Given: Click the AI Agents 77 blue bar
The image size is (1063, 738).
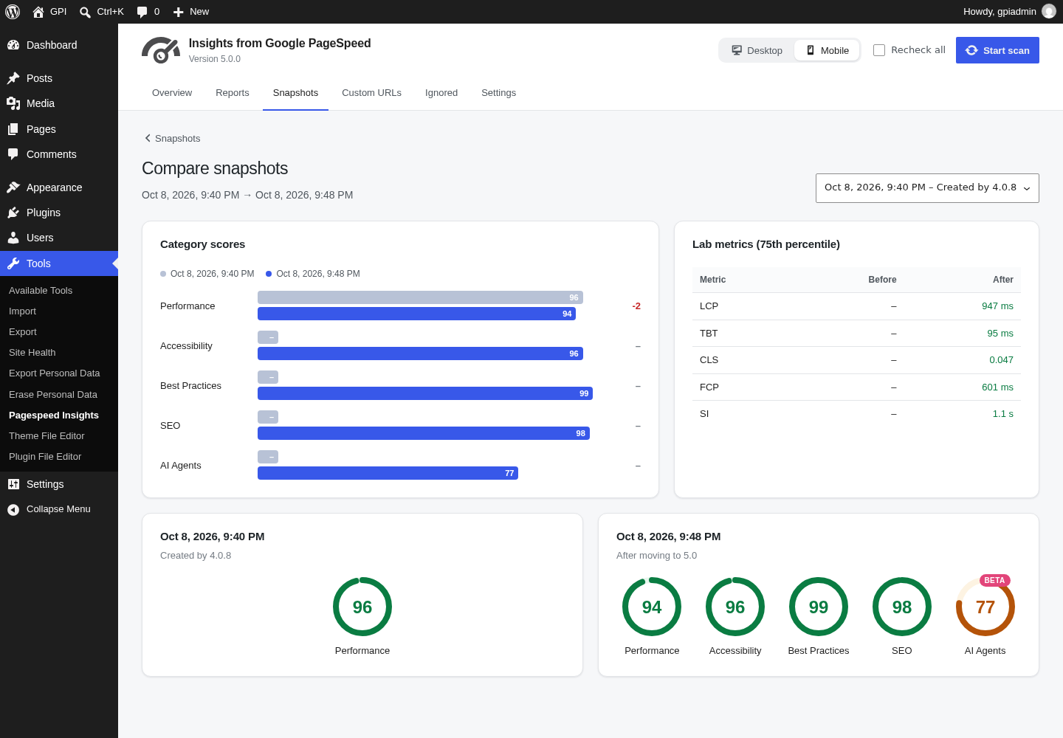Looking at the screenshot, I should pyautogui.click(x=388, y=473).
